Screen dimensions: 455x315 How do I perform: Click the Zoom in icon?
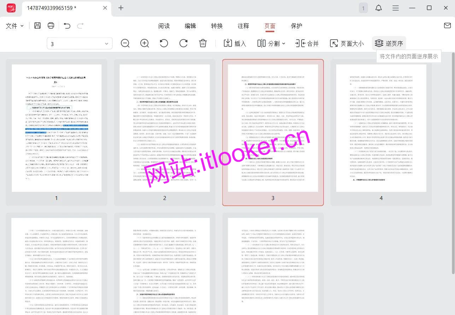144,43
